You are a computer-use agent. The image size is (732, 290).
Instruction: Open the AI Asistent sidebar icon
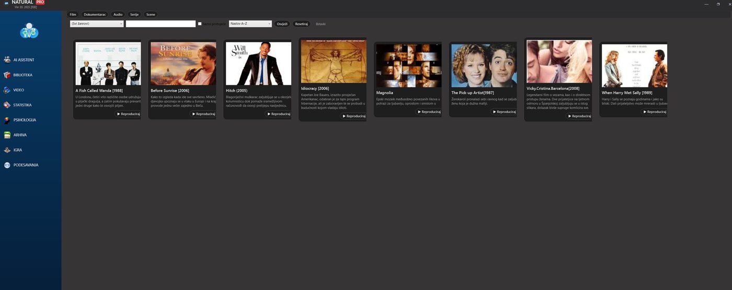[x=7, y=60]
